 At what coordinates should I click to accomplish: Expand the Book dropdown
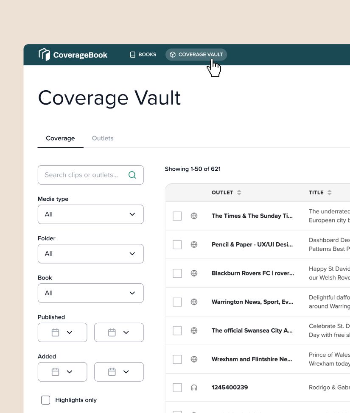[91, 293]
